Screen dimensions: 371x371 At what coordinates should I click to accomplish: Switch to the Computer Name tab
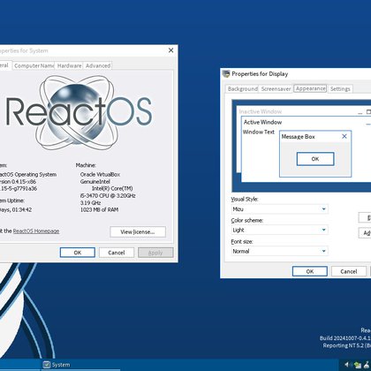click(x=34, y=65)
